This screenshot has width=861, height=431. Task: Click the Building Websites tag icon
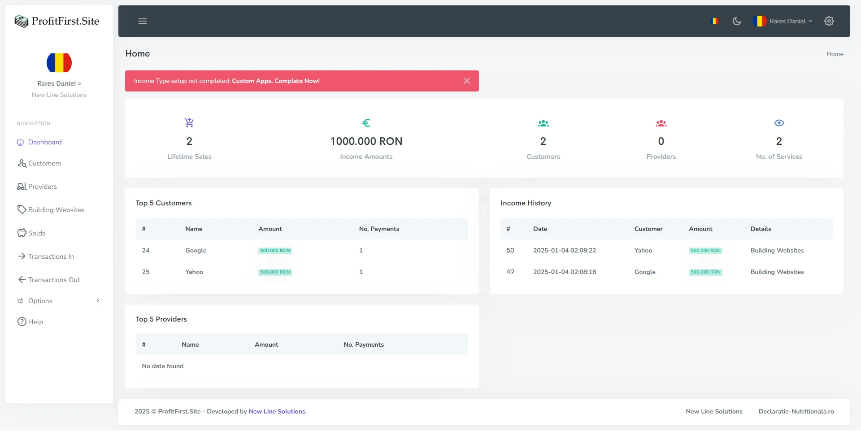pos(22,209)
